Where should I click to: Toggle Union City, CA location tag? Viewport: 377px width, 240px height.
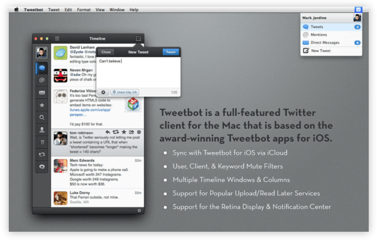pyautogui.click(x=124, y=92)
